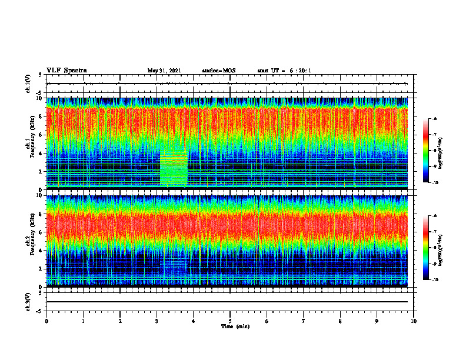Click the '-10' label on ch.1 colorbar
The image size is (466, 360).
pyautogui.click(x=435, y=183)
